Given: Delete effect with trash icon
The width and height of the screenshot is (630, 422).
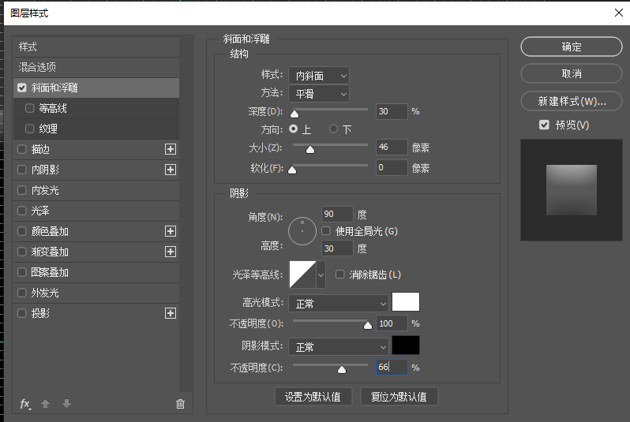Looking at the screenshot, I should tap(181, 404).
